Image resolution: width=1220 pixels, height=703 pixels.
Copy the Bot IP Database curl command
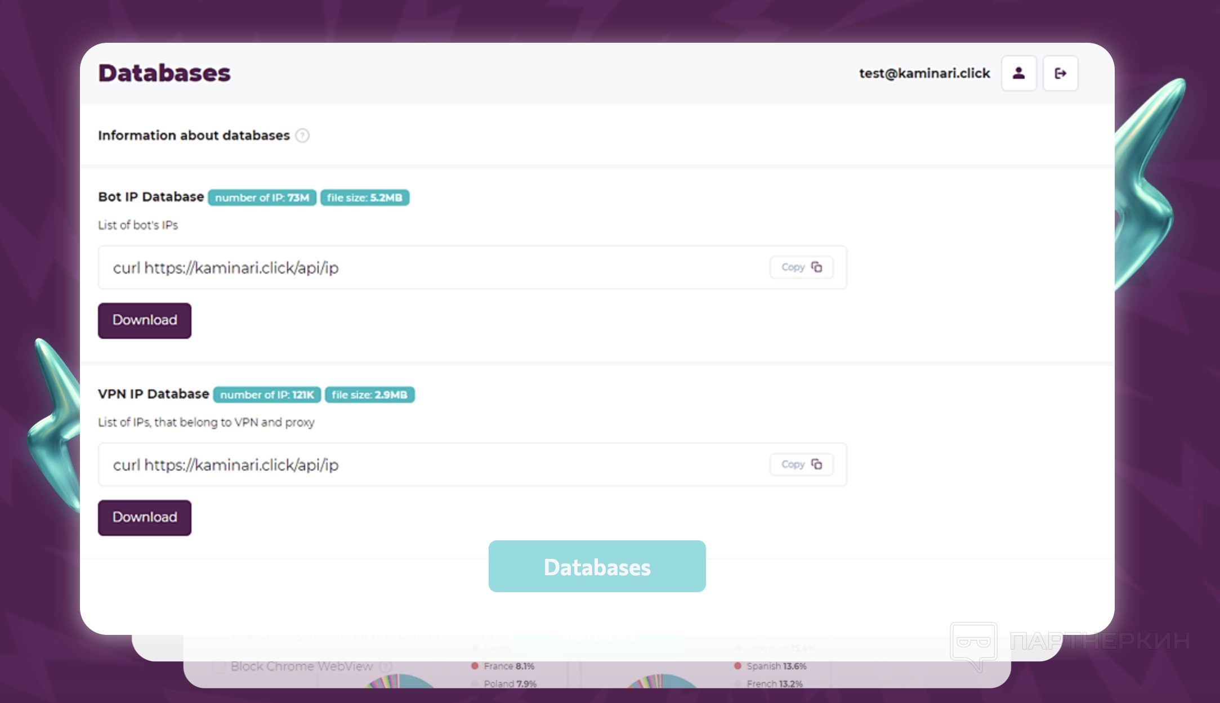pos(801,267)
